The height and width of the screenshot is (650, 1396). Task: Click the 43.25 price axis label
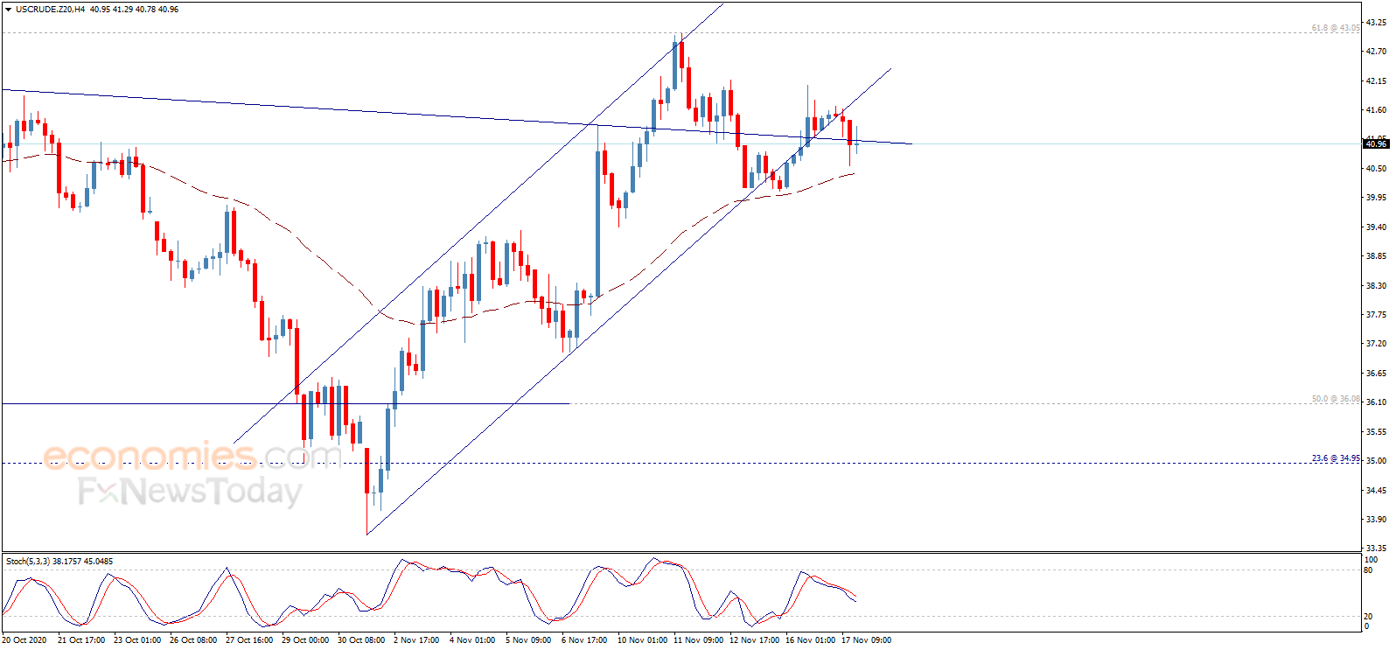(1376, 22)
